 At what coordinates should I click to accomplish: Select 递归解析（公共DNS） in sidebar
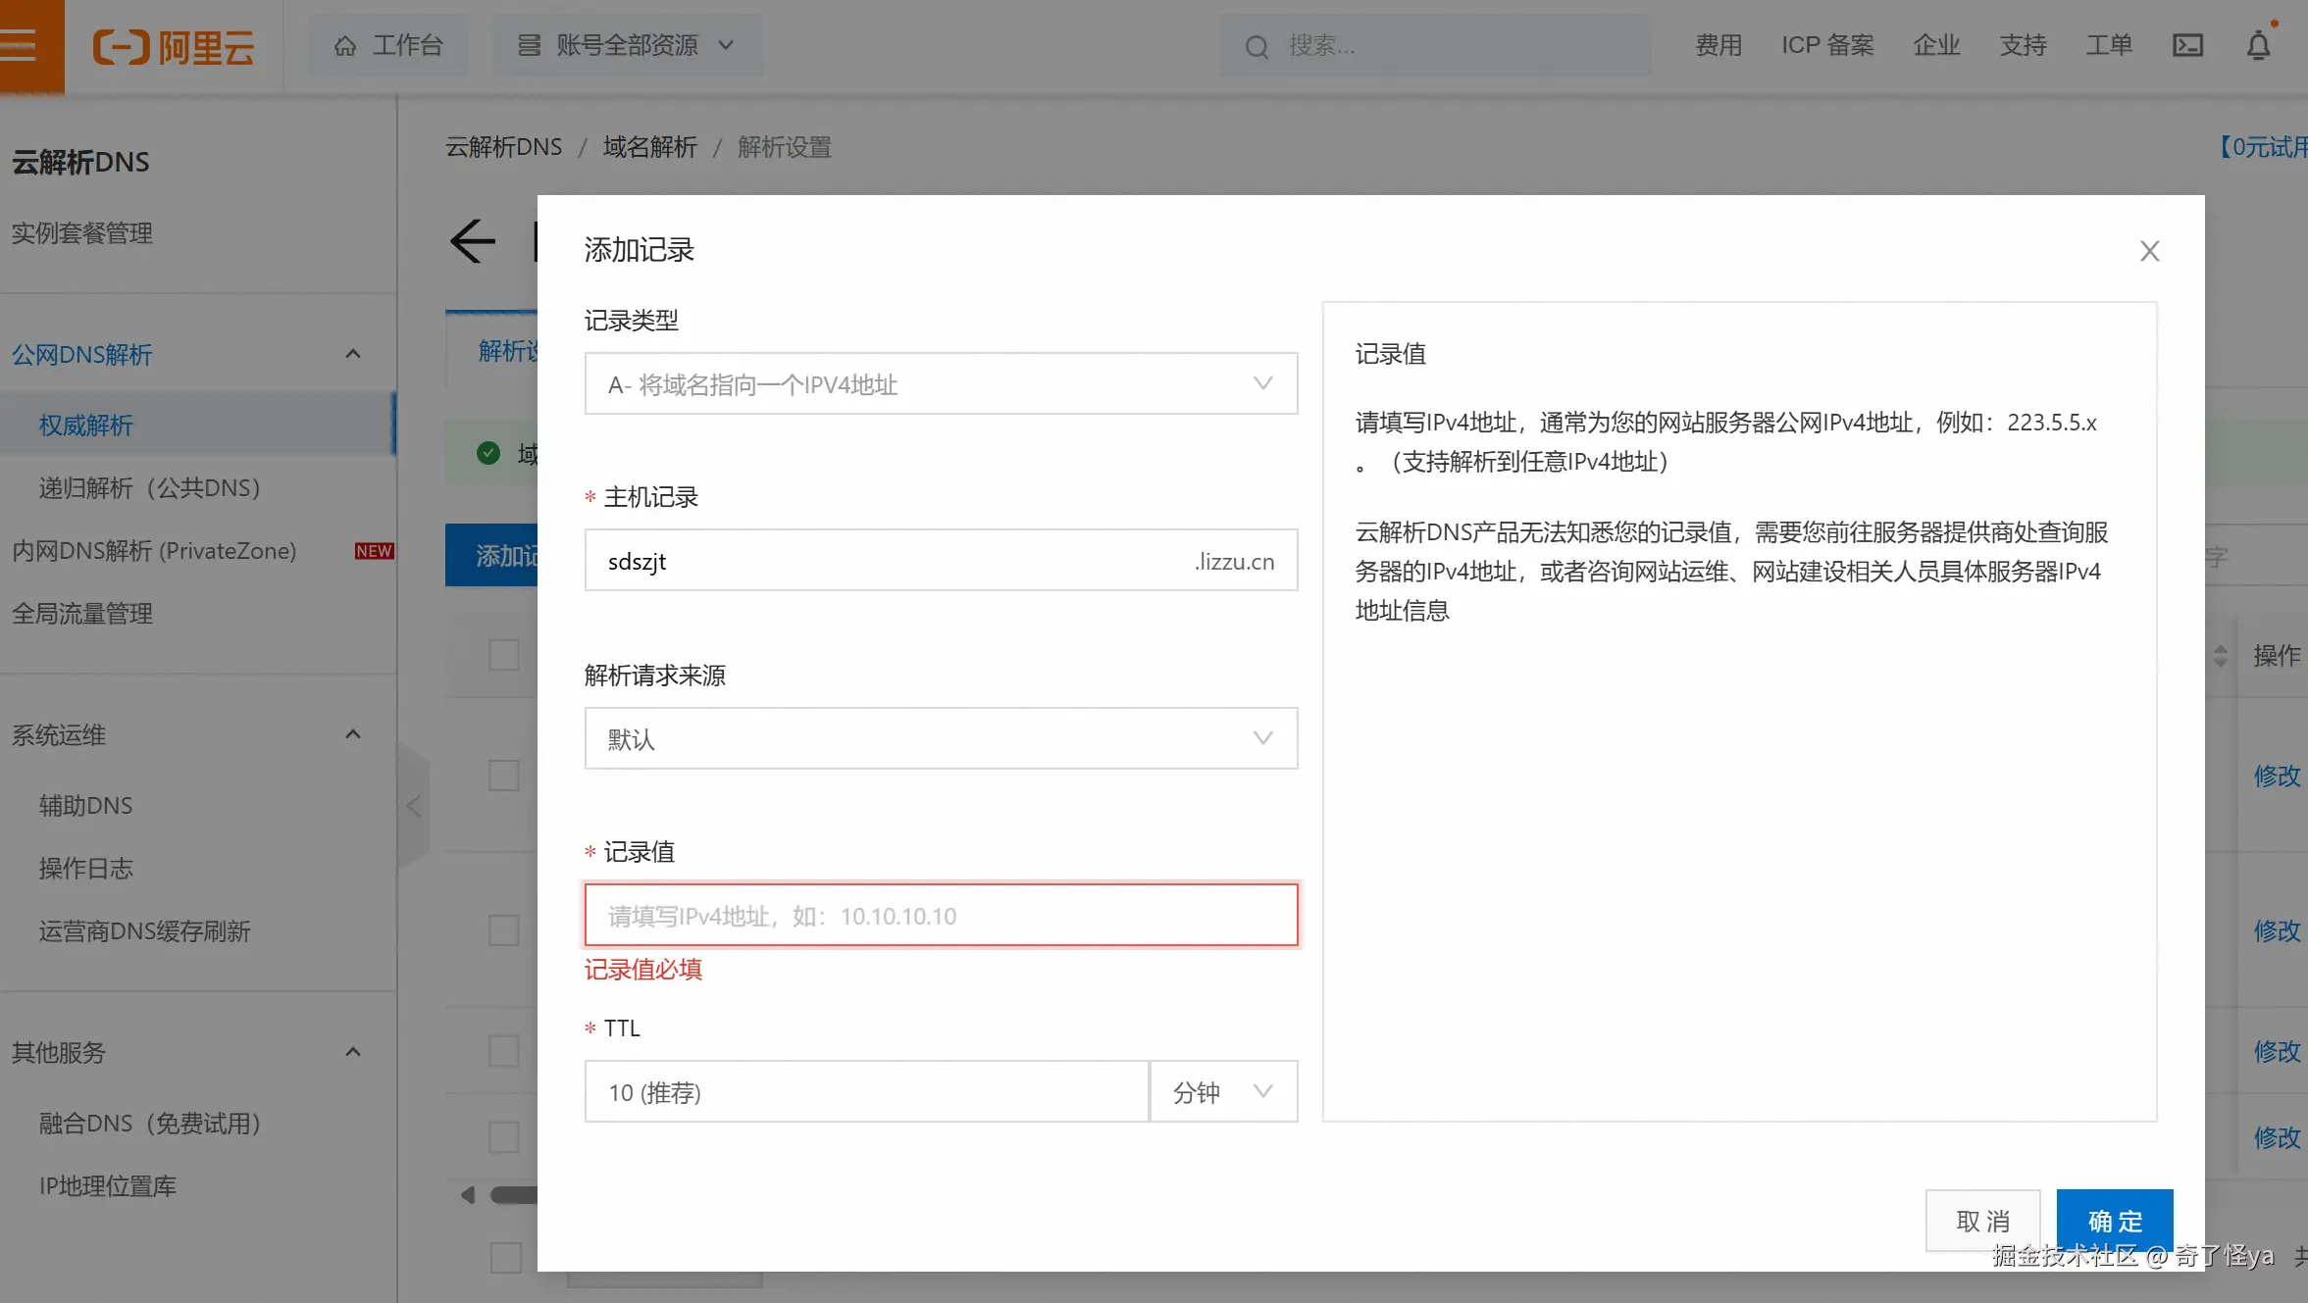149,487
